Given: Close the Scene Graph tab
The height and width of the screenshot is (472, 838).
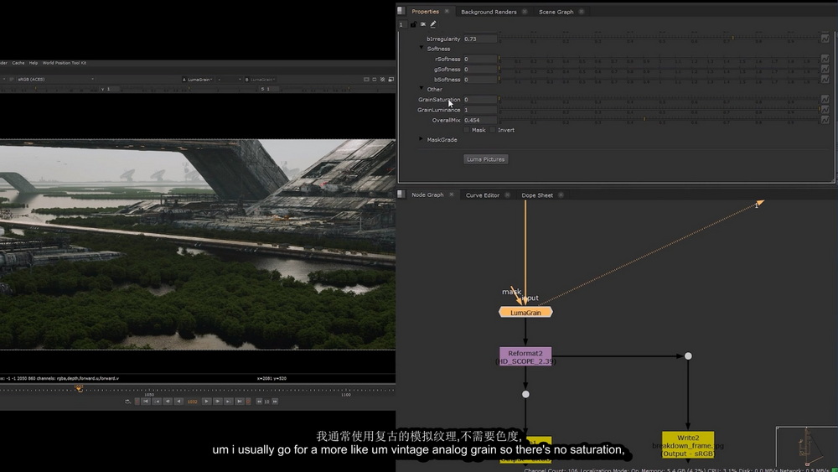Looking at the screenshot, I should (x=582, y=12).
